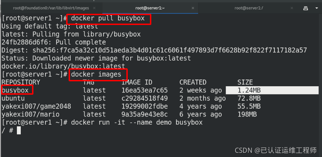Click the 'docker images' command text
This screenshot has height=157, width=322.
coord(96,74)
